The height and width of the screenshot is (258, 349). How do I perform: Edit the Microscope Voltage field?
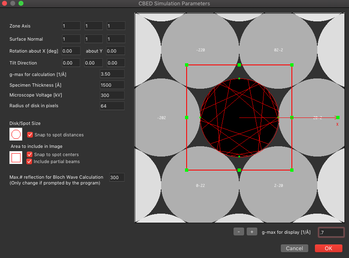112,95
